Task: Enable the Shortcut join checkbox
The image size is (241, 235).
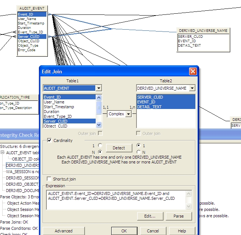Action: (x=49, y=179)
